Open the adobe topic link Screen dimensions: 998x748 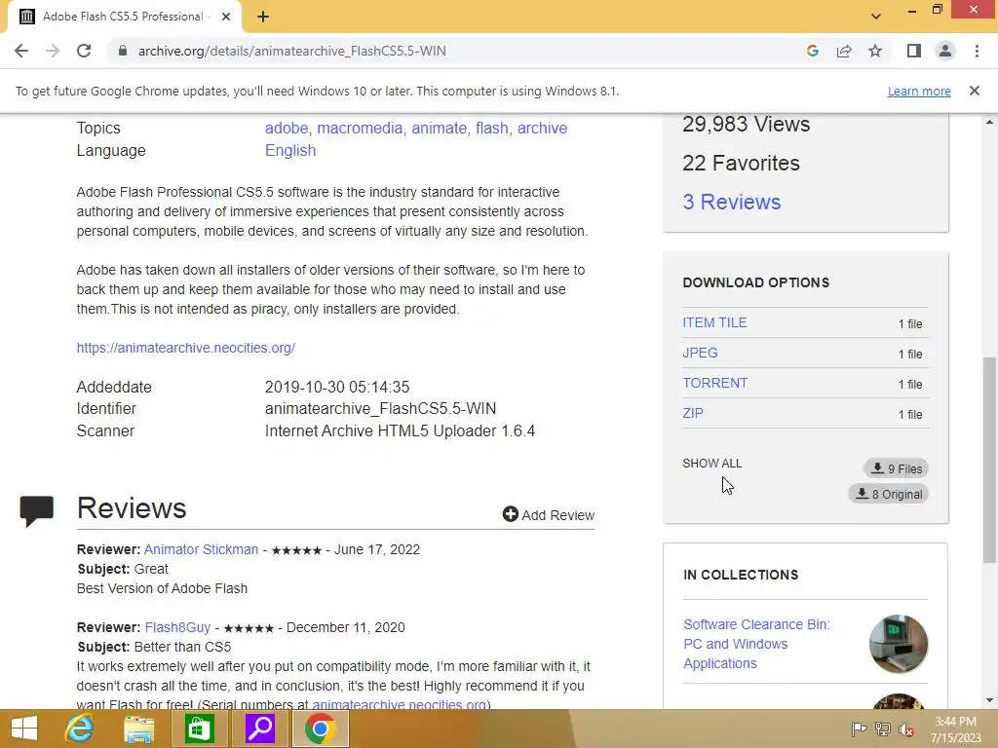pyautogui.click(x=287, y=128)
